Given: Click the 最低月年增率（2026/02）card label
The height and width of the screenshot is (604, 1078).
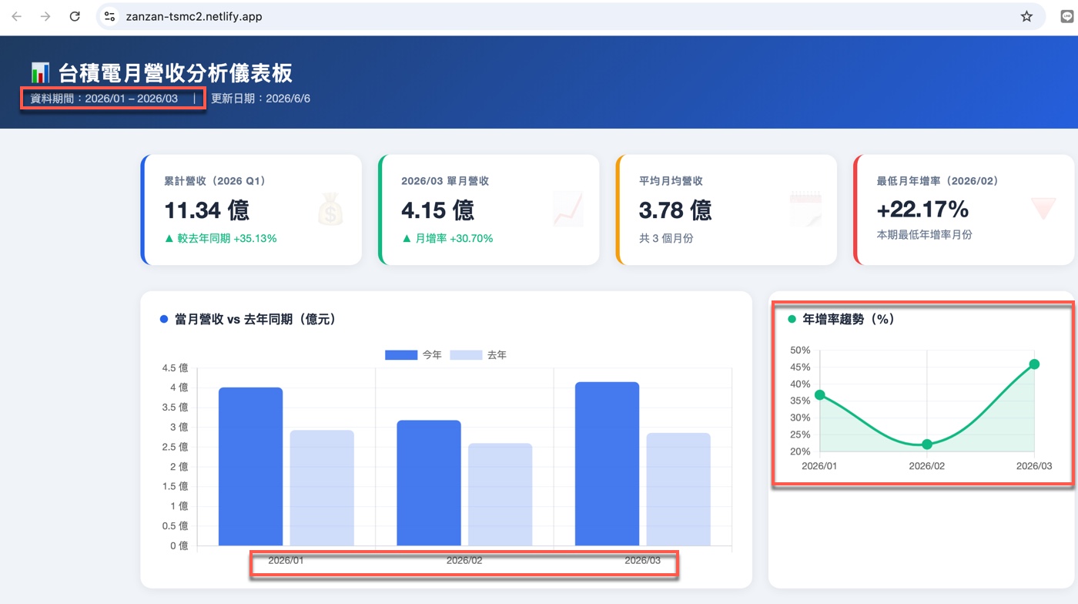Looking at the screenshot, I should [937, 181].
